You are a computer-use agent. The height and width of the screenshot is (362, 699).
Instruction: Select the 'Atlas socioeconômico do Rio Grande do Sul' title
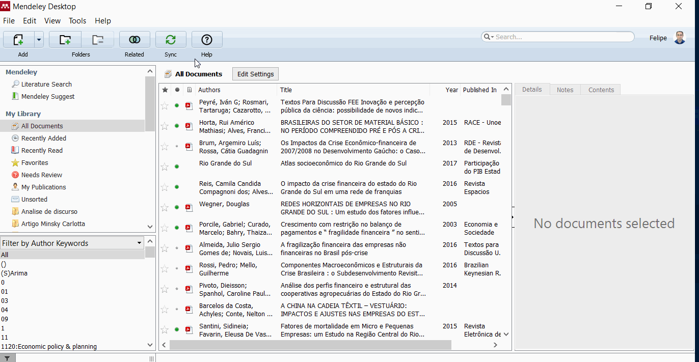pyautogui.click(x=343, y=163)
